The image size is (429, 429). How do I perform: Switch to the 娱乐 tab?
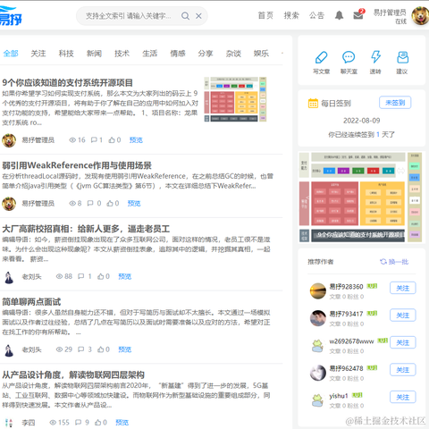point(261,54)
